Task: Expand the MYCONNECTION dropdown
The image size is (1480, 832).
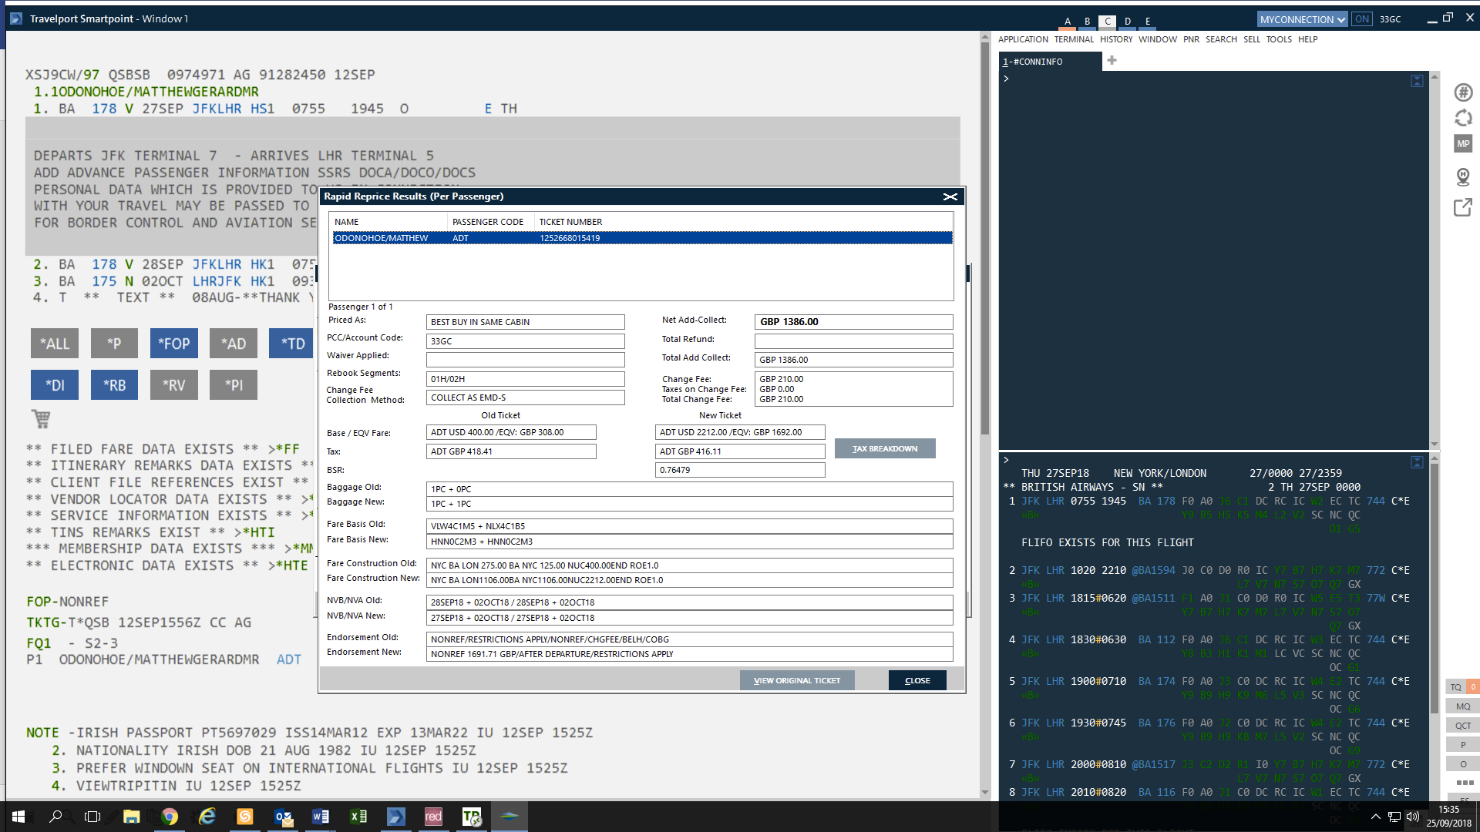Action: [1302, 19]
